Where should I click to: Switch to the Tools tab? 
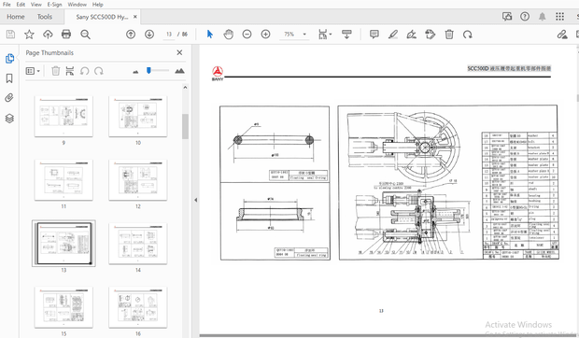[45, 17]
